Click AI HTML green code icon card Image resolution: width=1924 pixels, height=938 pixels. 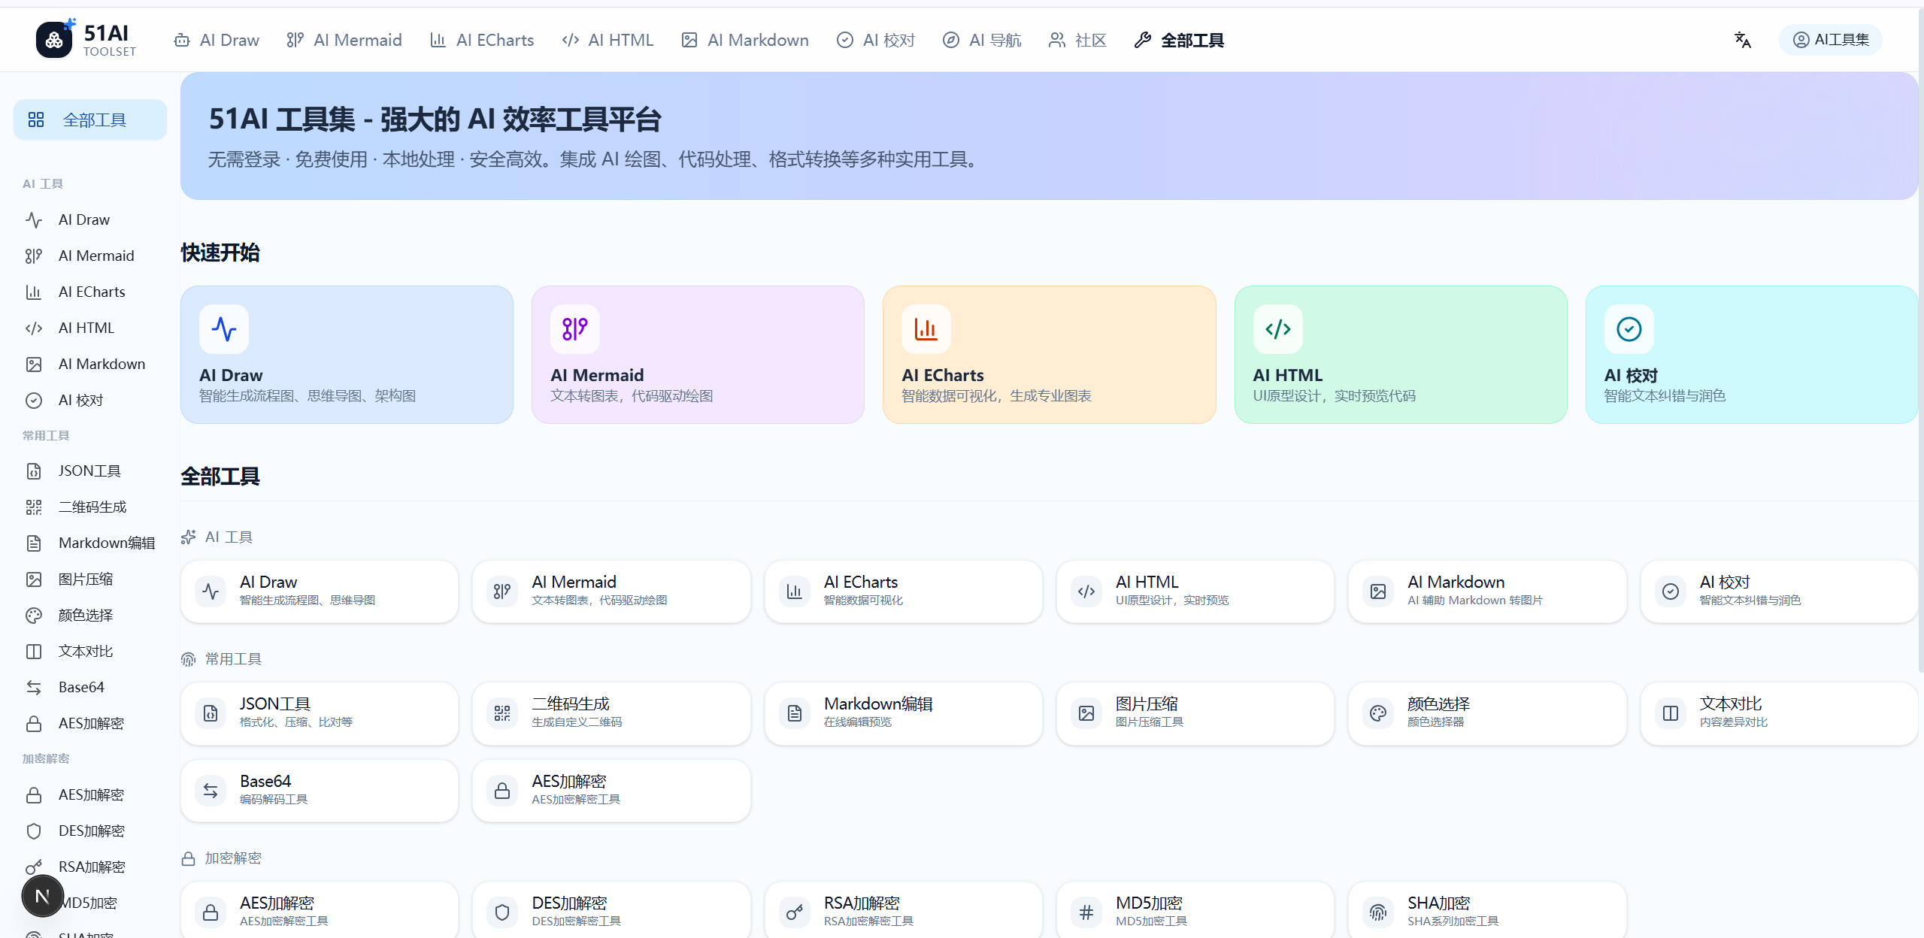pos(1277,329)
